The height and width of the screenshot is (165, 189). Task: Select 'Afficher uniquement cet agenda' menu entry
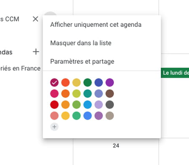click(96, 25)
